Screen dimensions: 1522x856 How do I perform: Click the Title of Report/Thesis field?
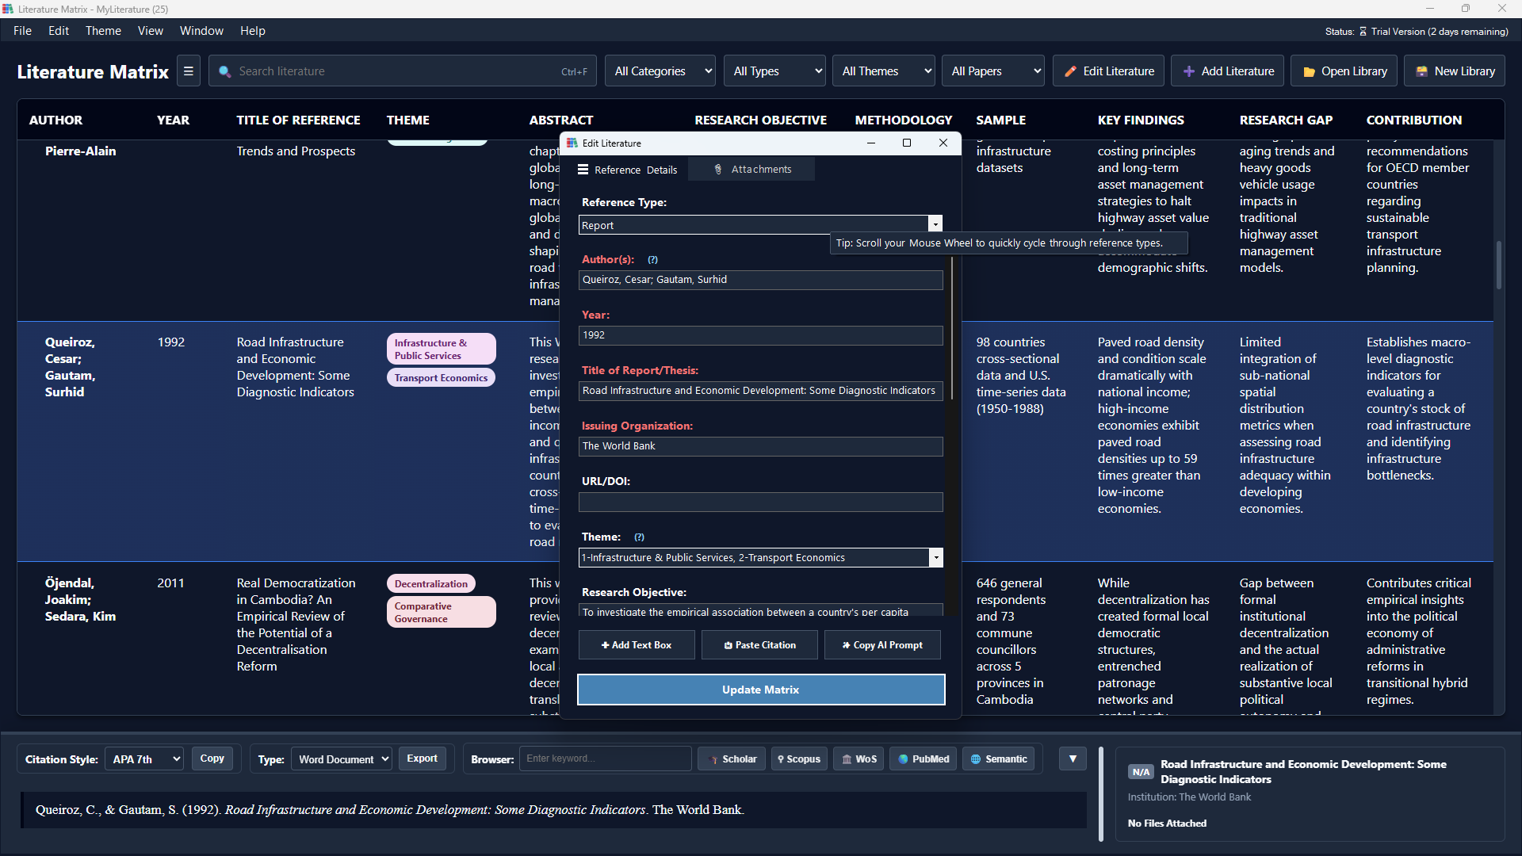point(760,391)
